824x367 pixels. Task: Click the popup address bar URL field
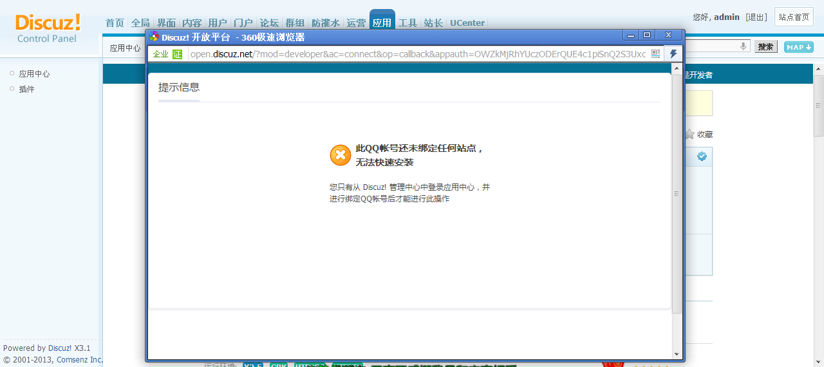pos(418,54)
